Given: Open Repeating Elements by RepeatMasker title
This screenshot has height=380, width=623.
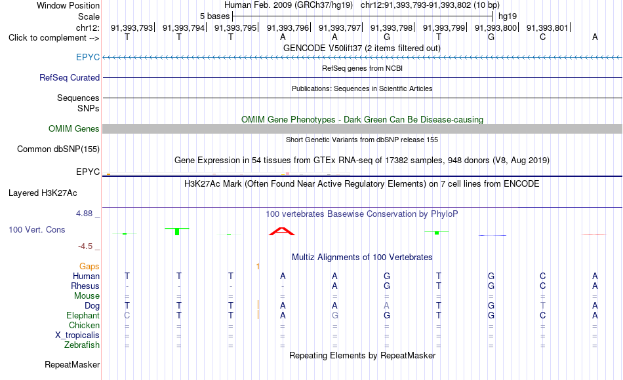Looking at the screenshot, I should (362, 355).
